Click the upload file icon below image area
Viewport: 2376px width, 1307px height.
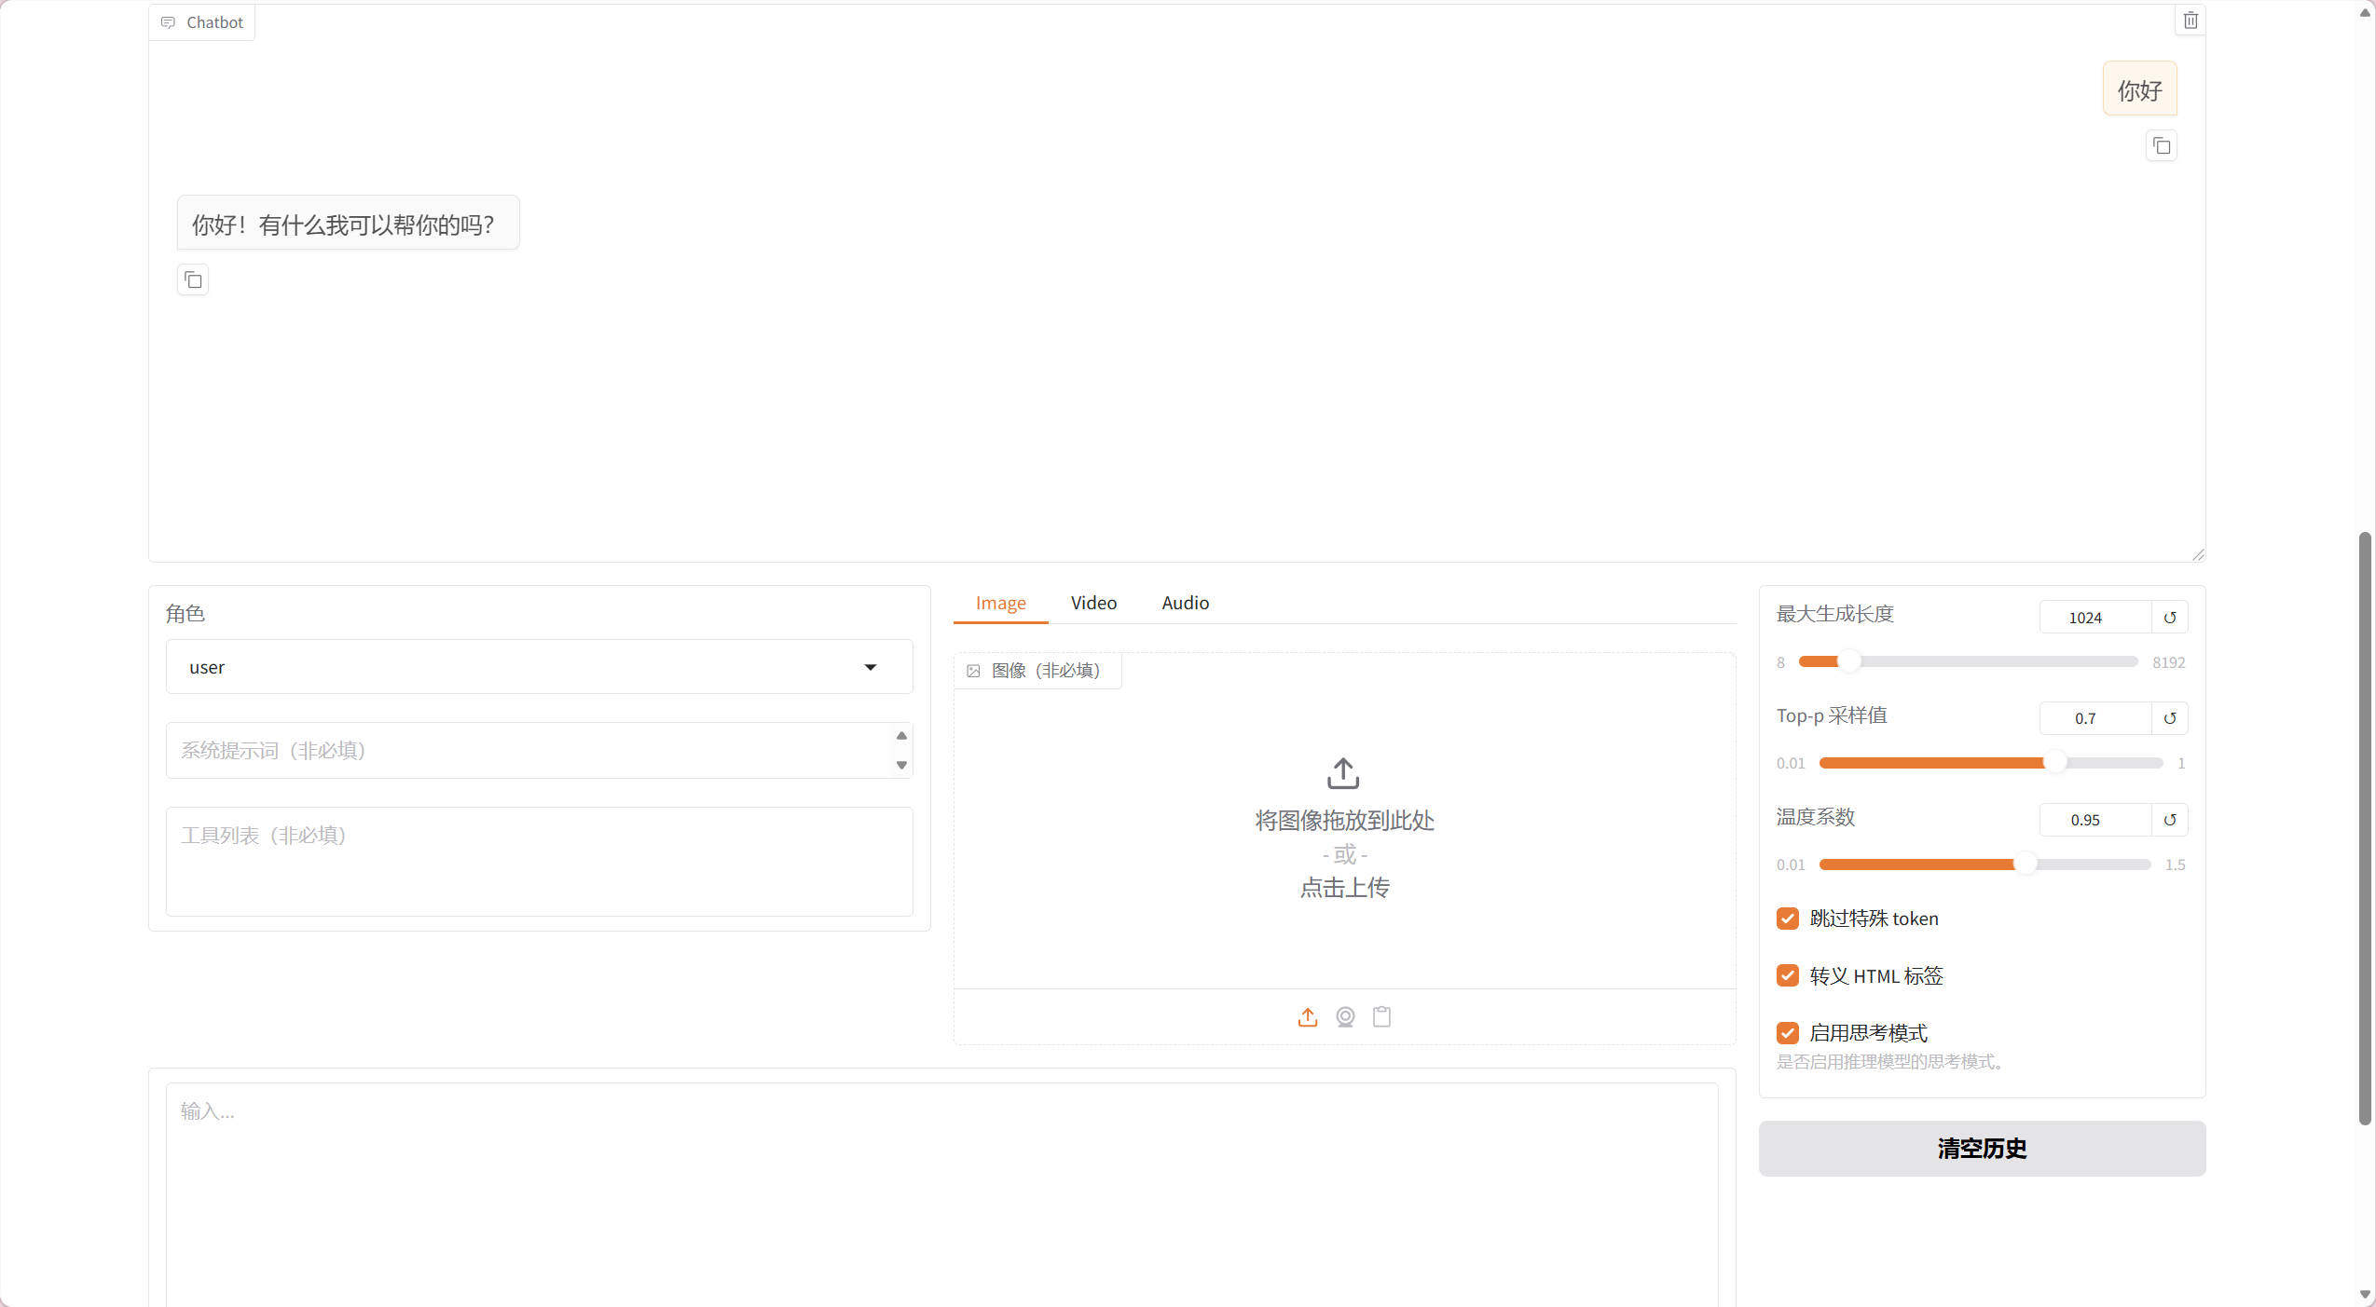(1308, 1017)
